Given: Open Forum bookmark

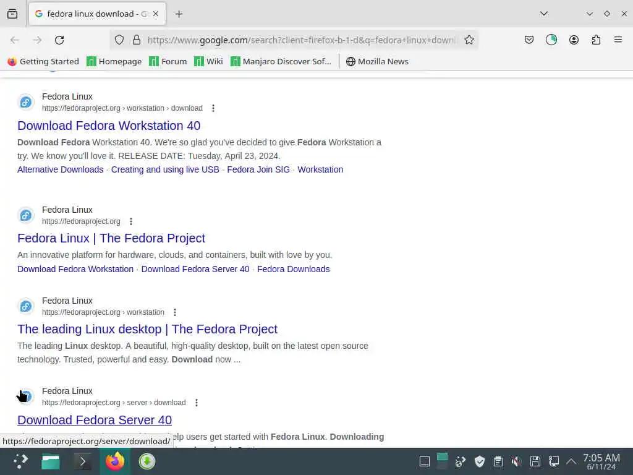Looking at the screenshot, I should [x=168, y=61].
